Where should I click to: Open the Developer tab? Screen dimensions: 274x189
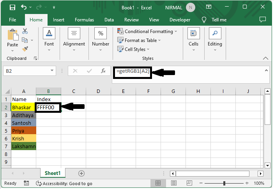coord(180,20)
